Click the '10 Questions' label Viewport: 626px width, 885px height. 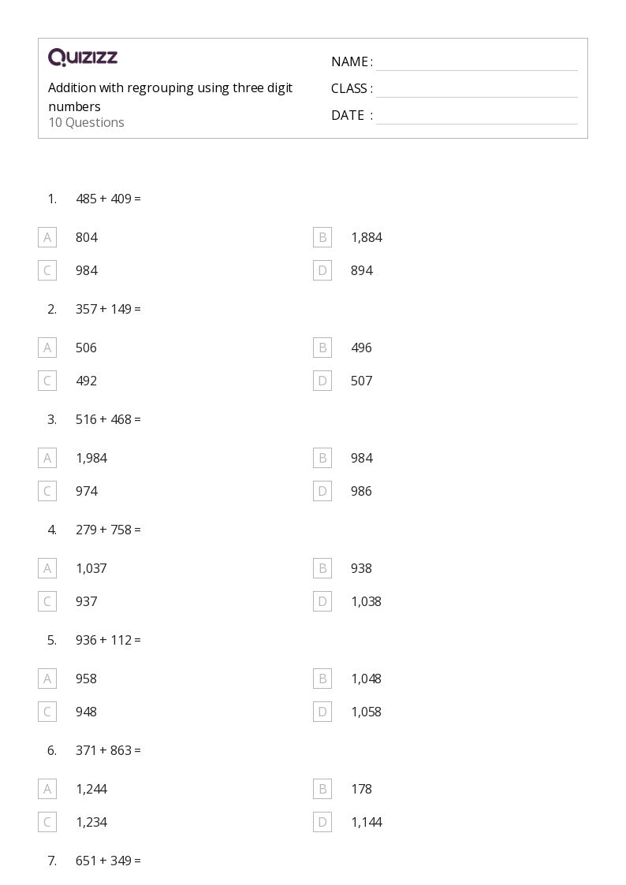(x=86, y=122)
